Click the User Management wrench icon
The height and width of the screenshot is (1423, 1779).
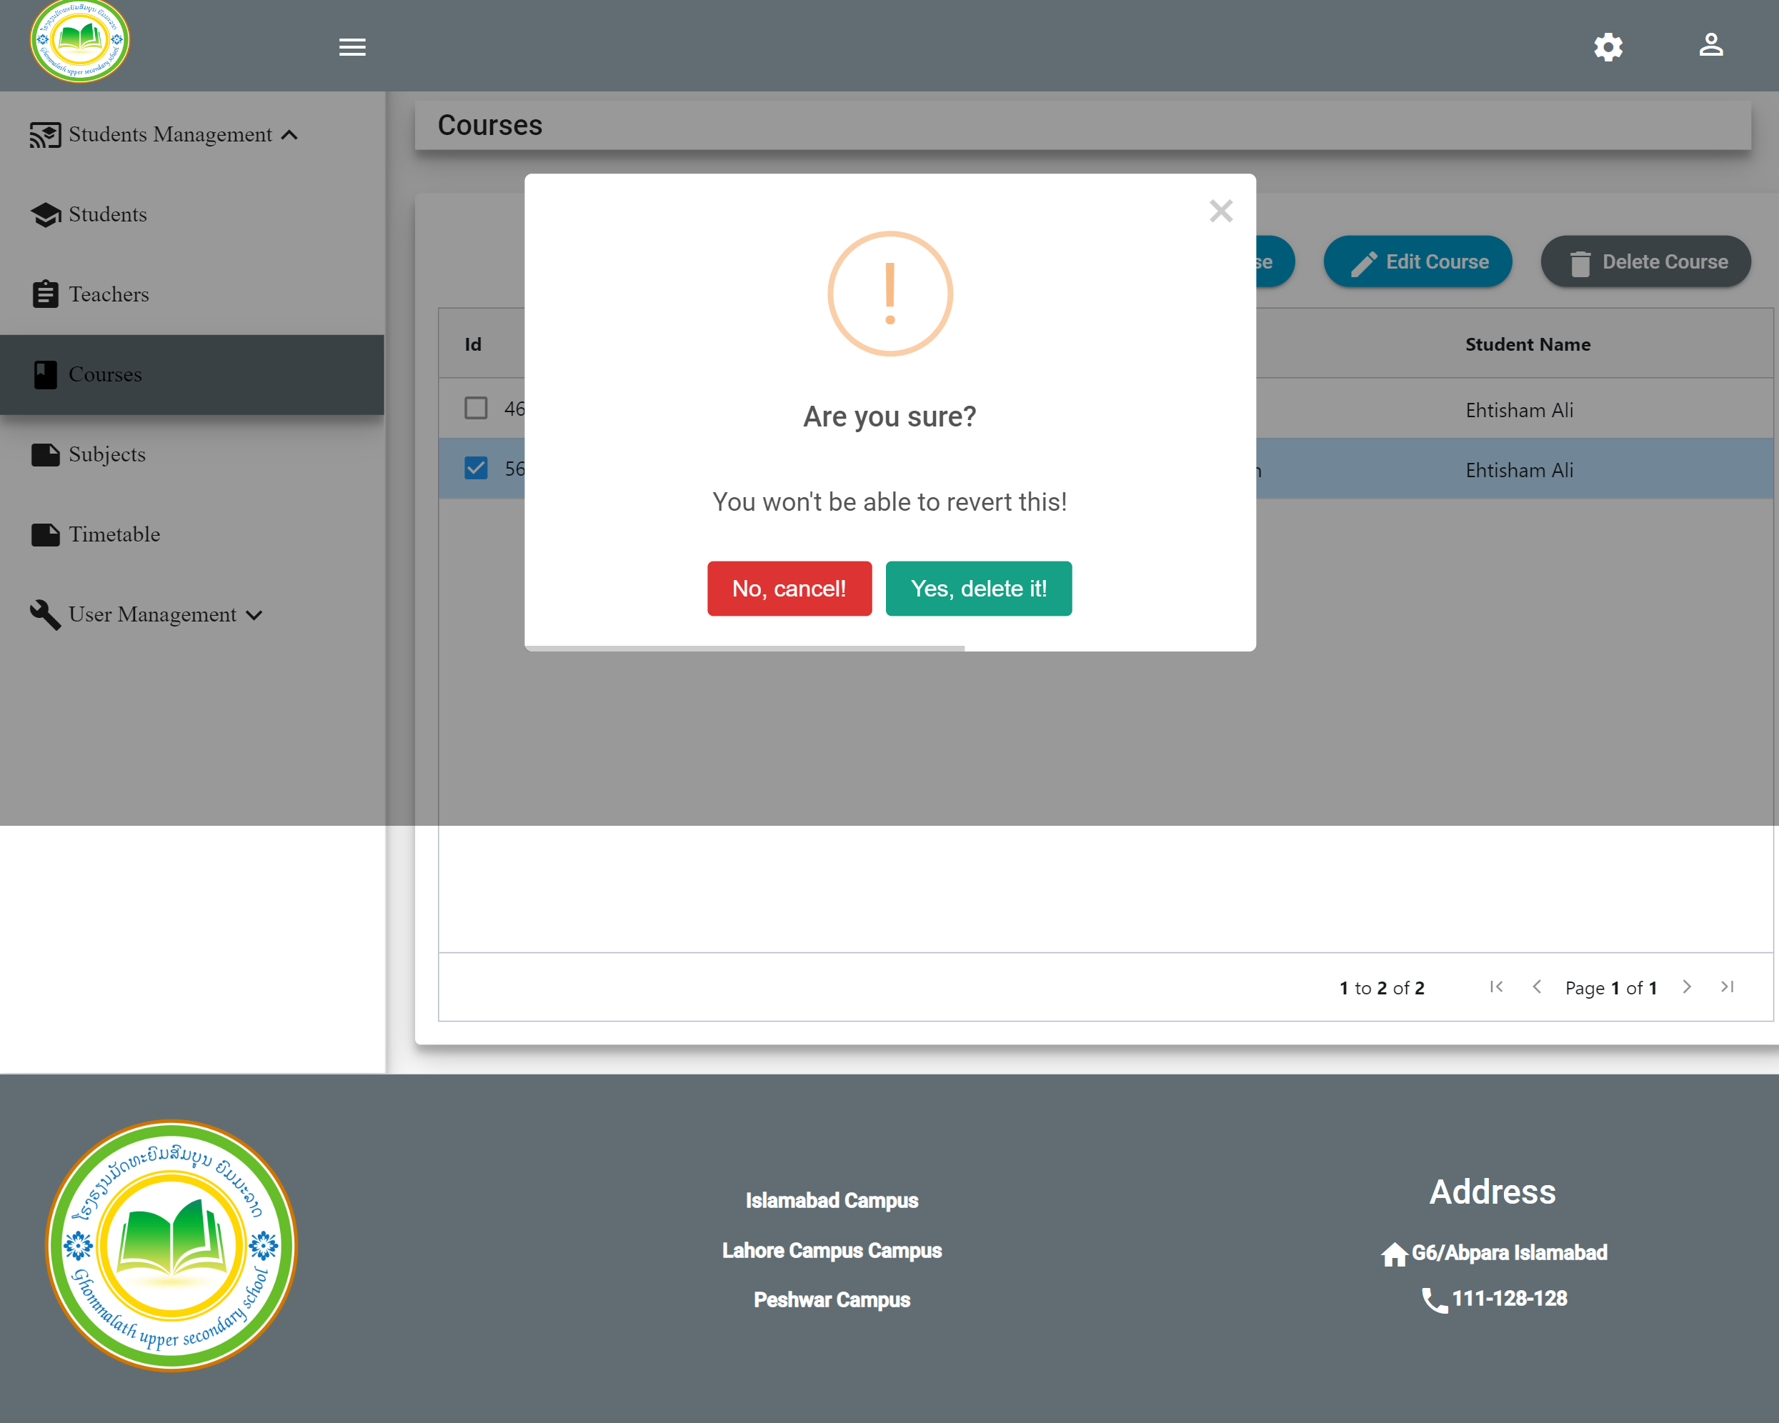coord(46,614)
